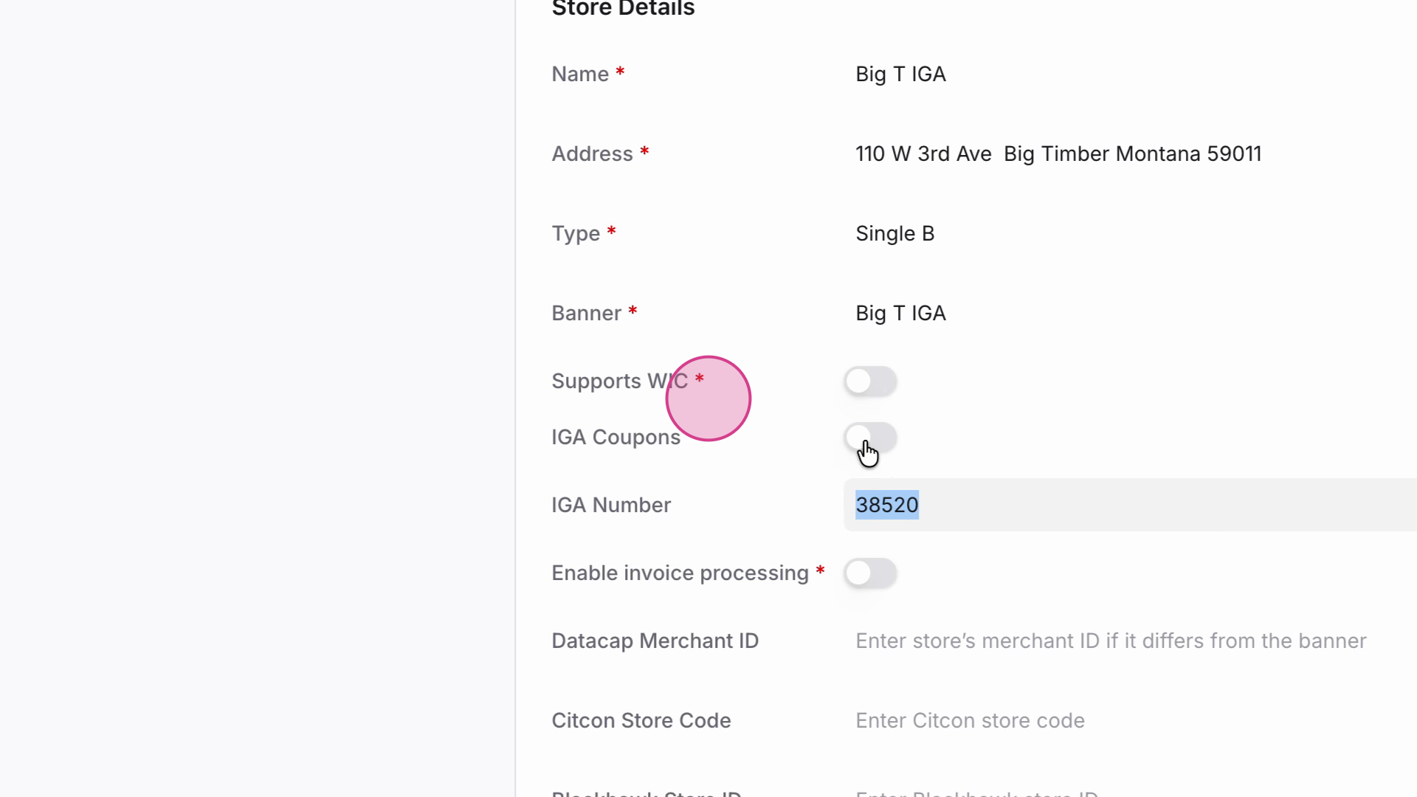Turn on Enable invoice processing

[x=870, y=573]
